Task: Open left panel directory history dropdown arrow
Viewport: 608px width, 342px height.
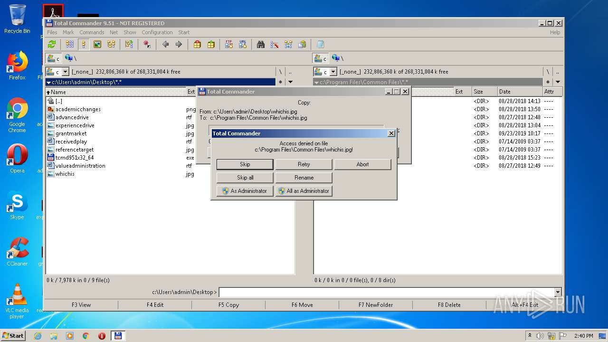Action: [290, 82]
